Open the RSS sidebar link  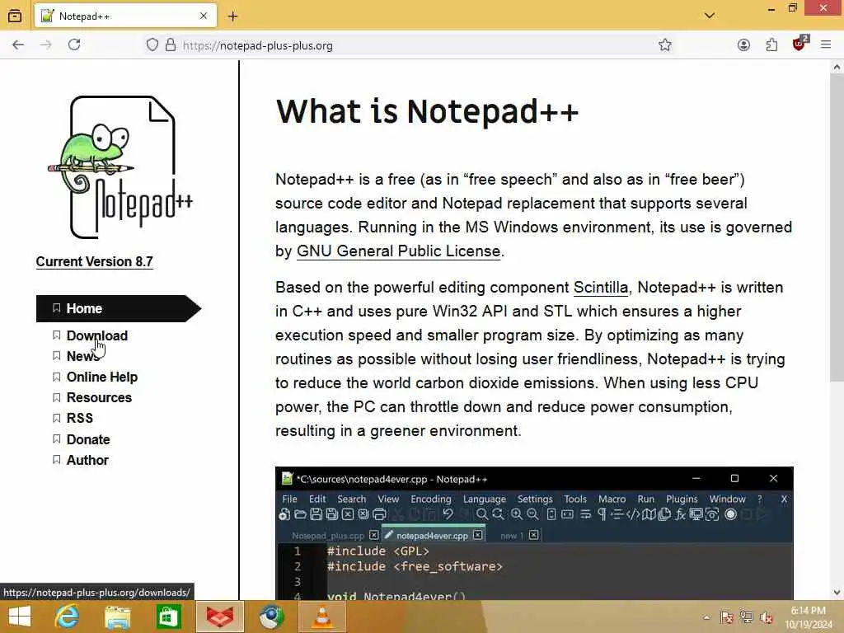80,418
